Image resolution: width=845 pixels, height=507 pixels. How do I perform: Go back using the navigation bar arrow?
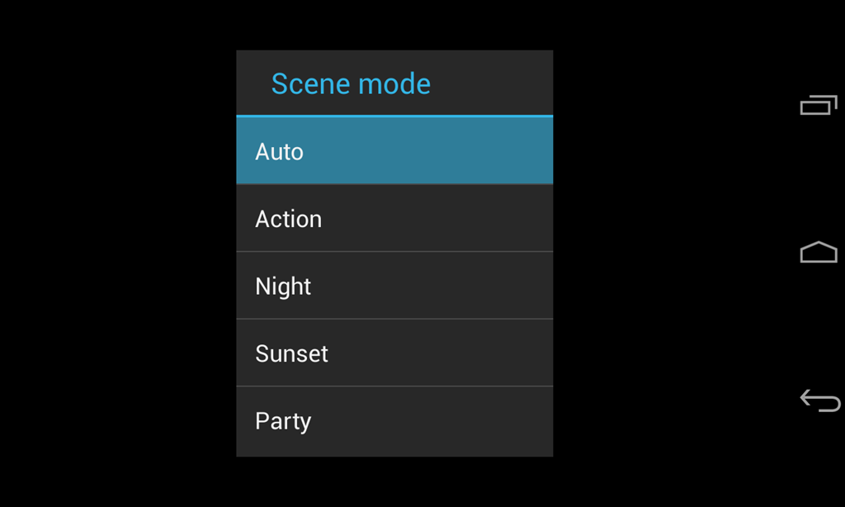[819, 400]
